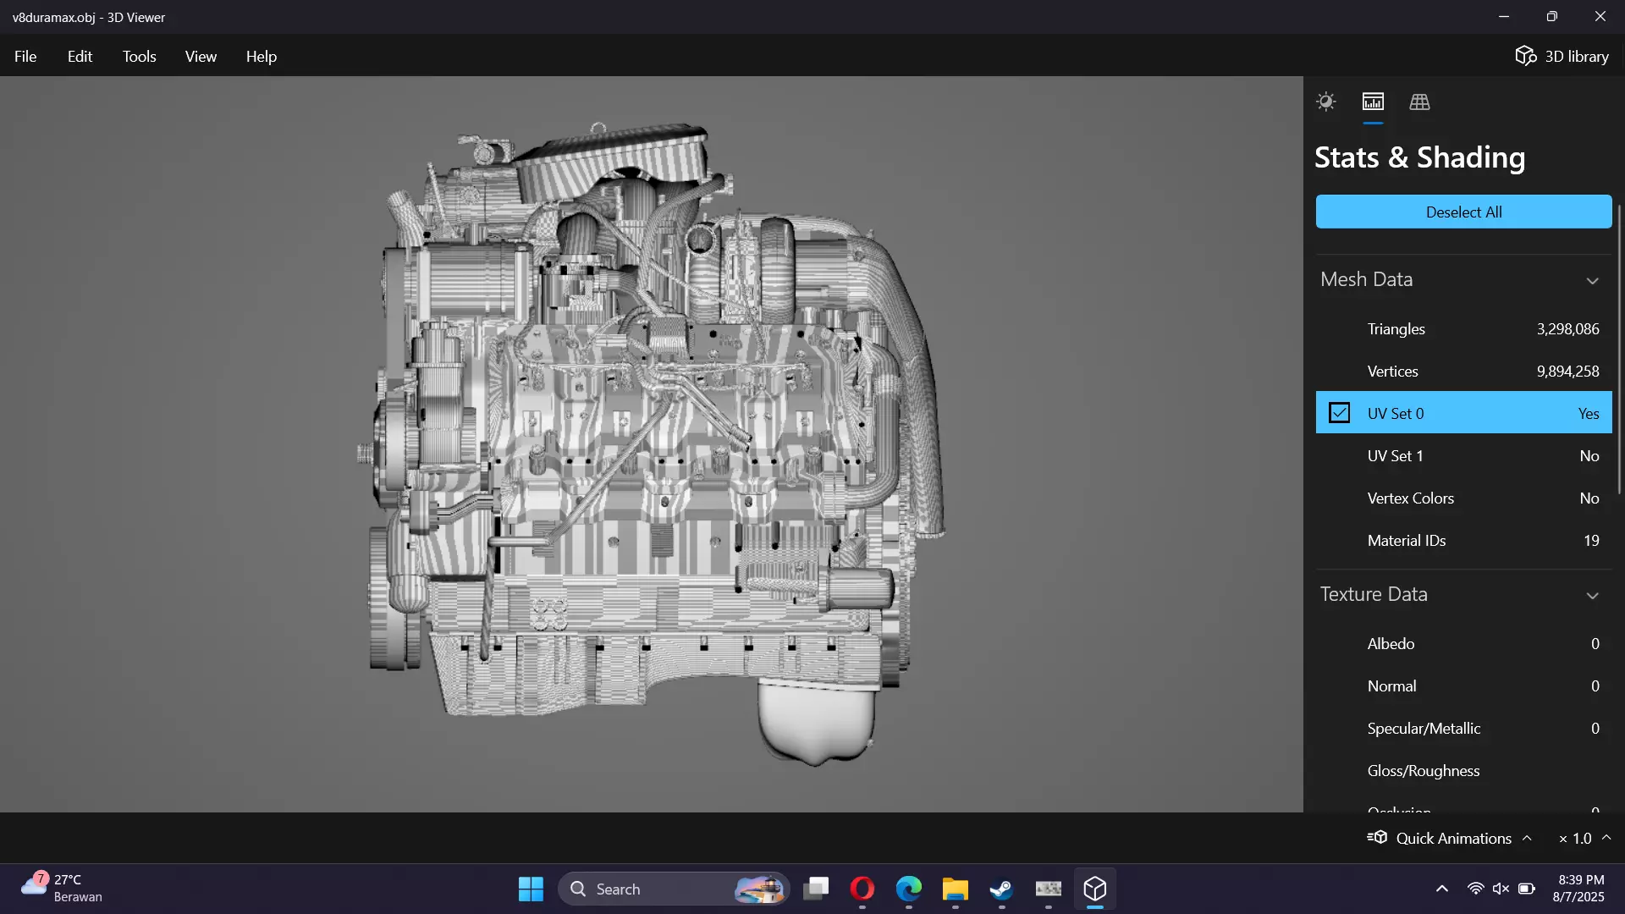Open the View menu
This screenshot has height=914, width=1625.
[x=201, y=56]
